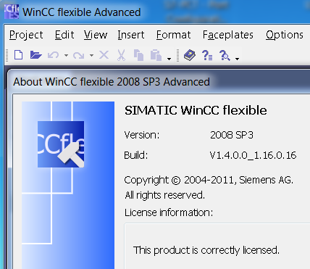The height and width of the screenshot is (269, 310).
Task: Click 'This product is correctly licensed.' text
Action: pos(206,250)
